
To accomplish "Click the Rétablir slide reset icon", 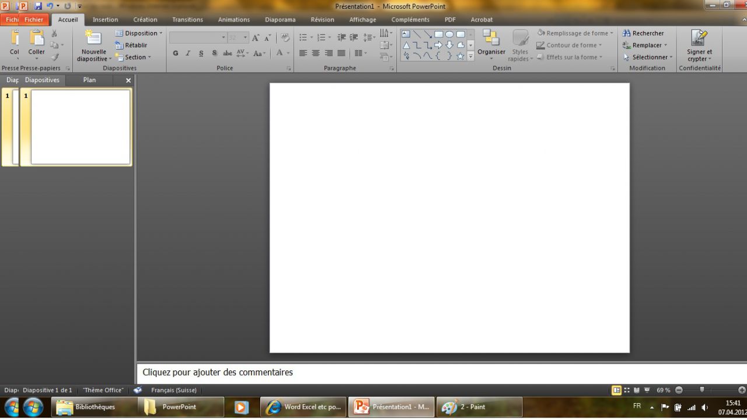I will coord(119,45).
